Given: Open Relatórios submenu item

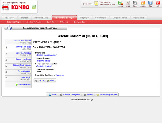Looking at the screenshot, I should (x=64, y=22).
